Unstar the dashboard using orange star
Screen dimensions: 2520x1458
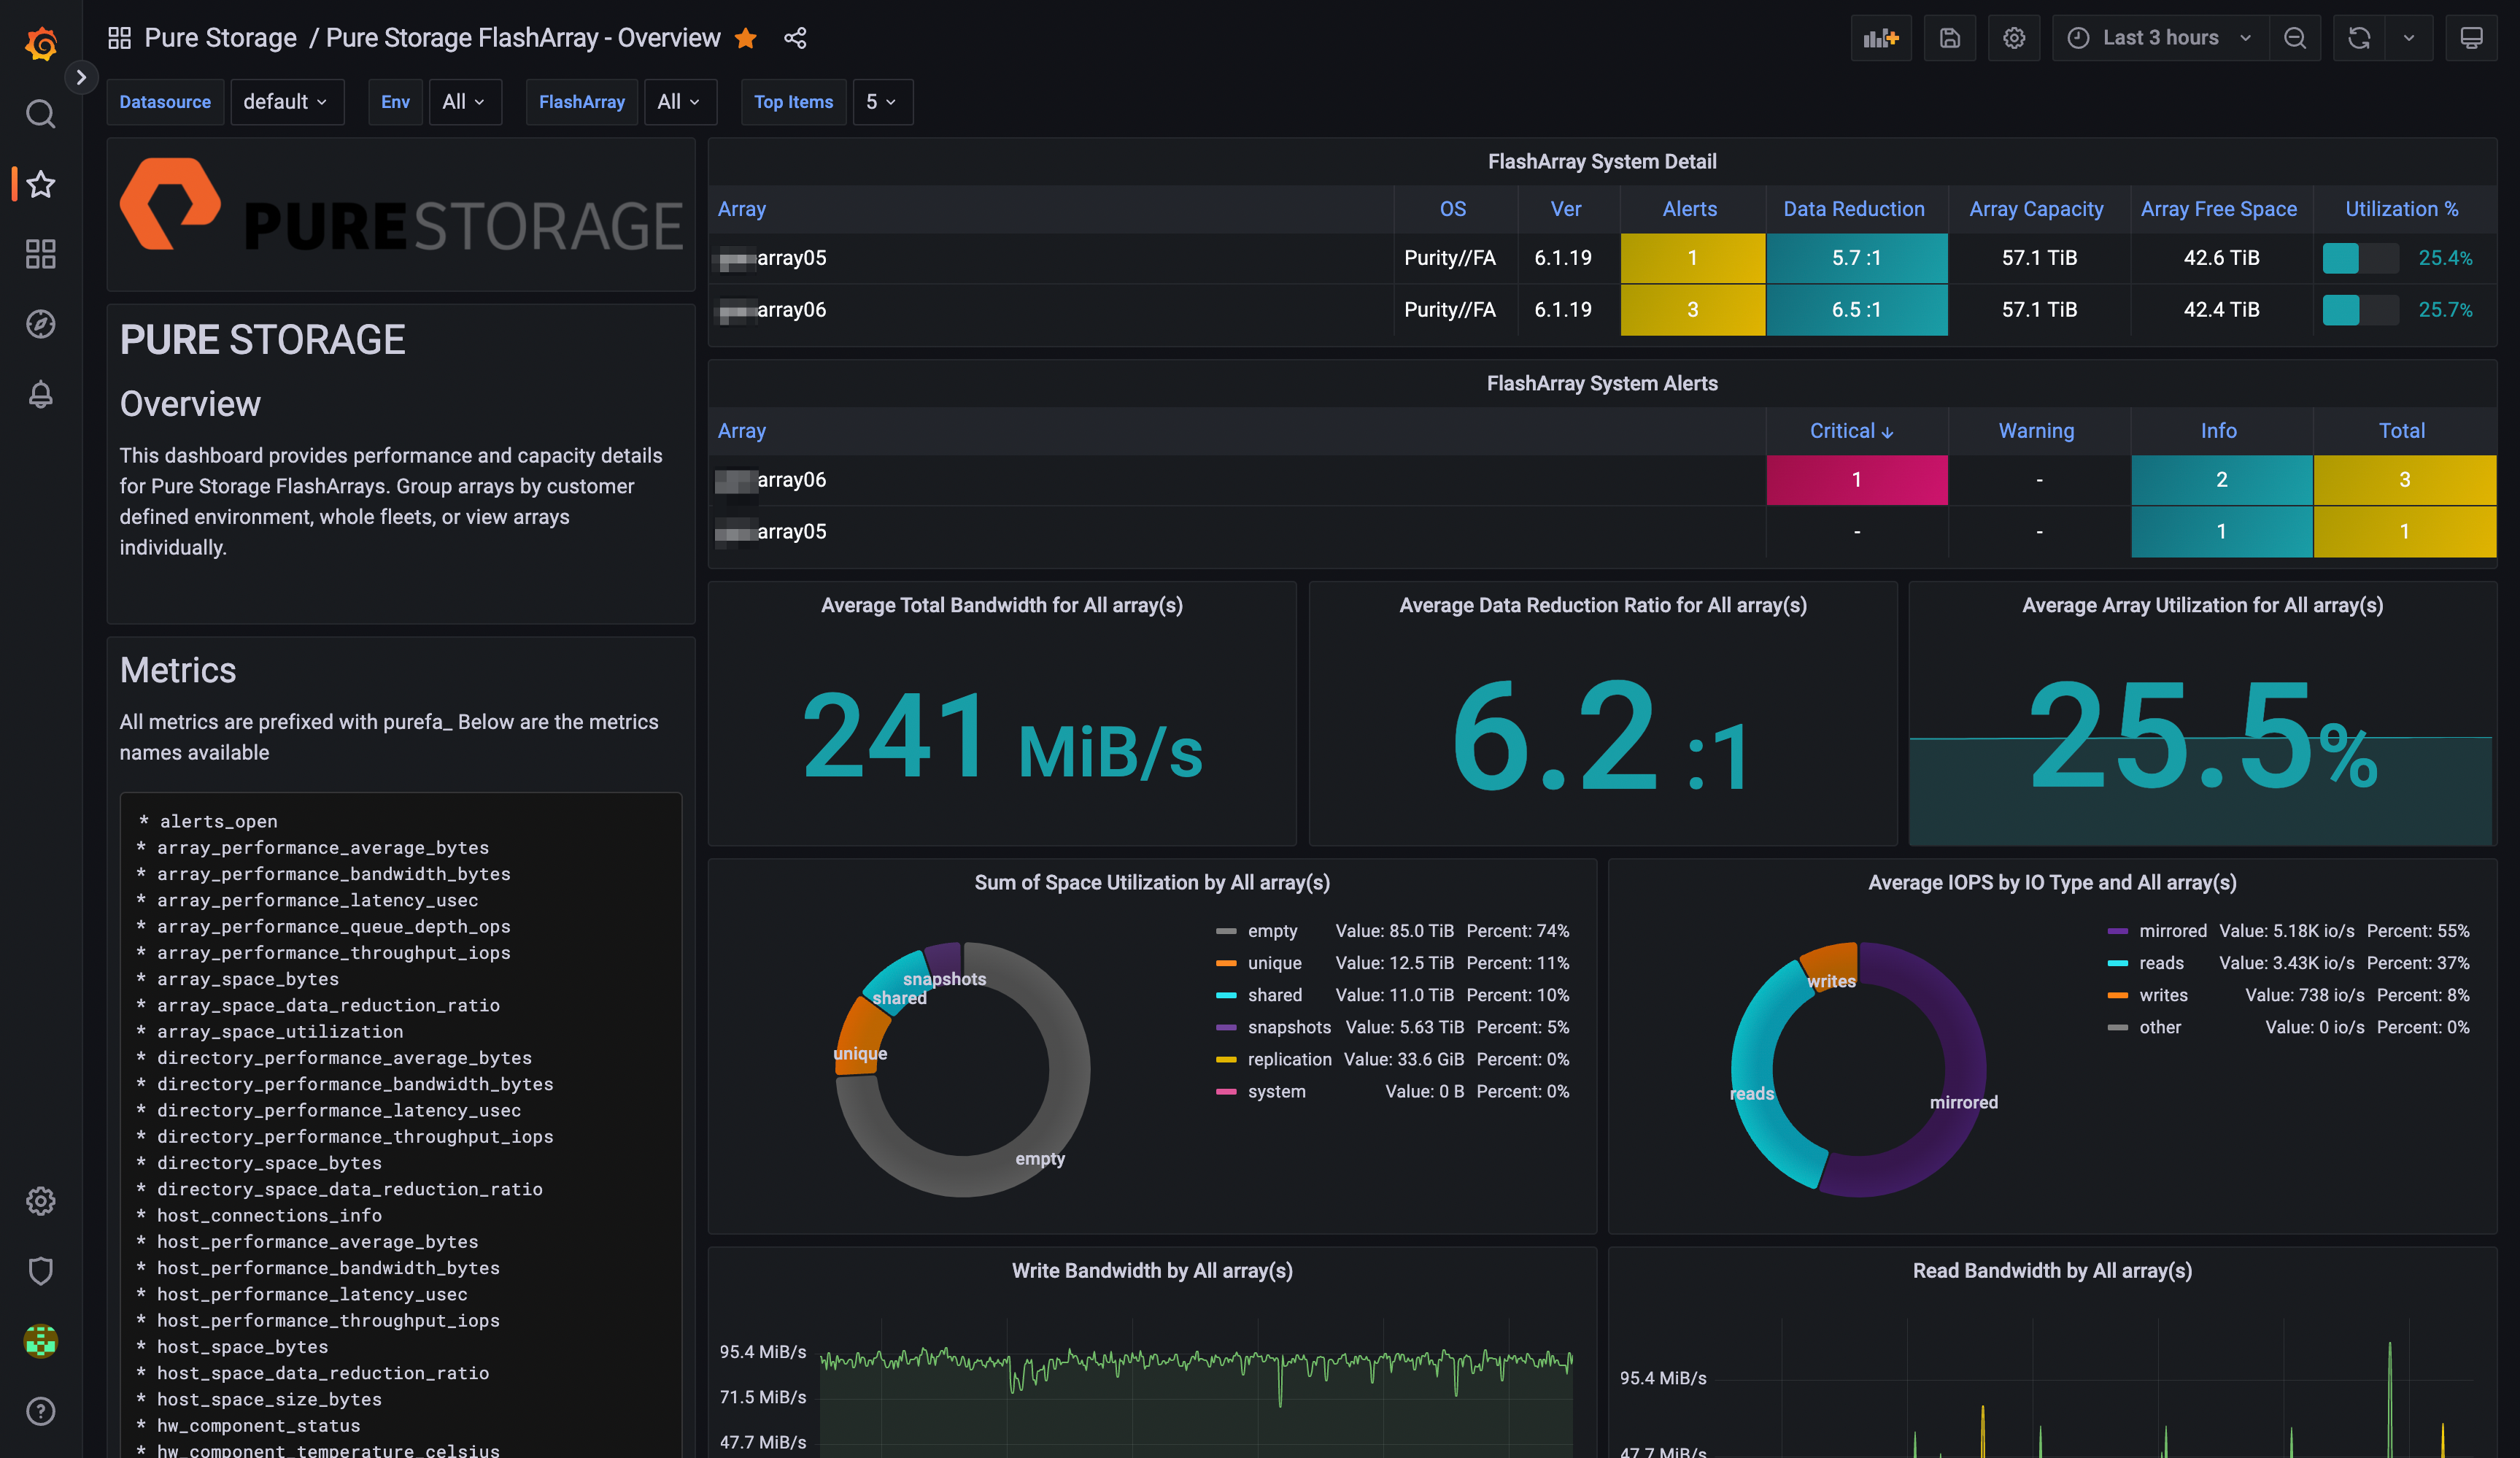tap(745, 38)
